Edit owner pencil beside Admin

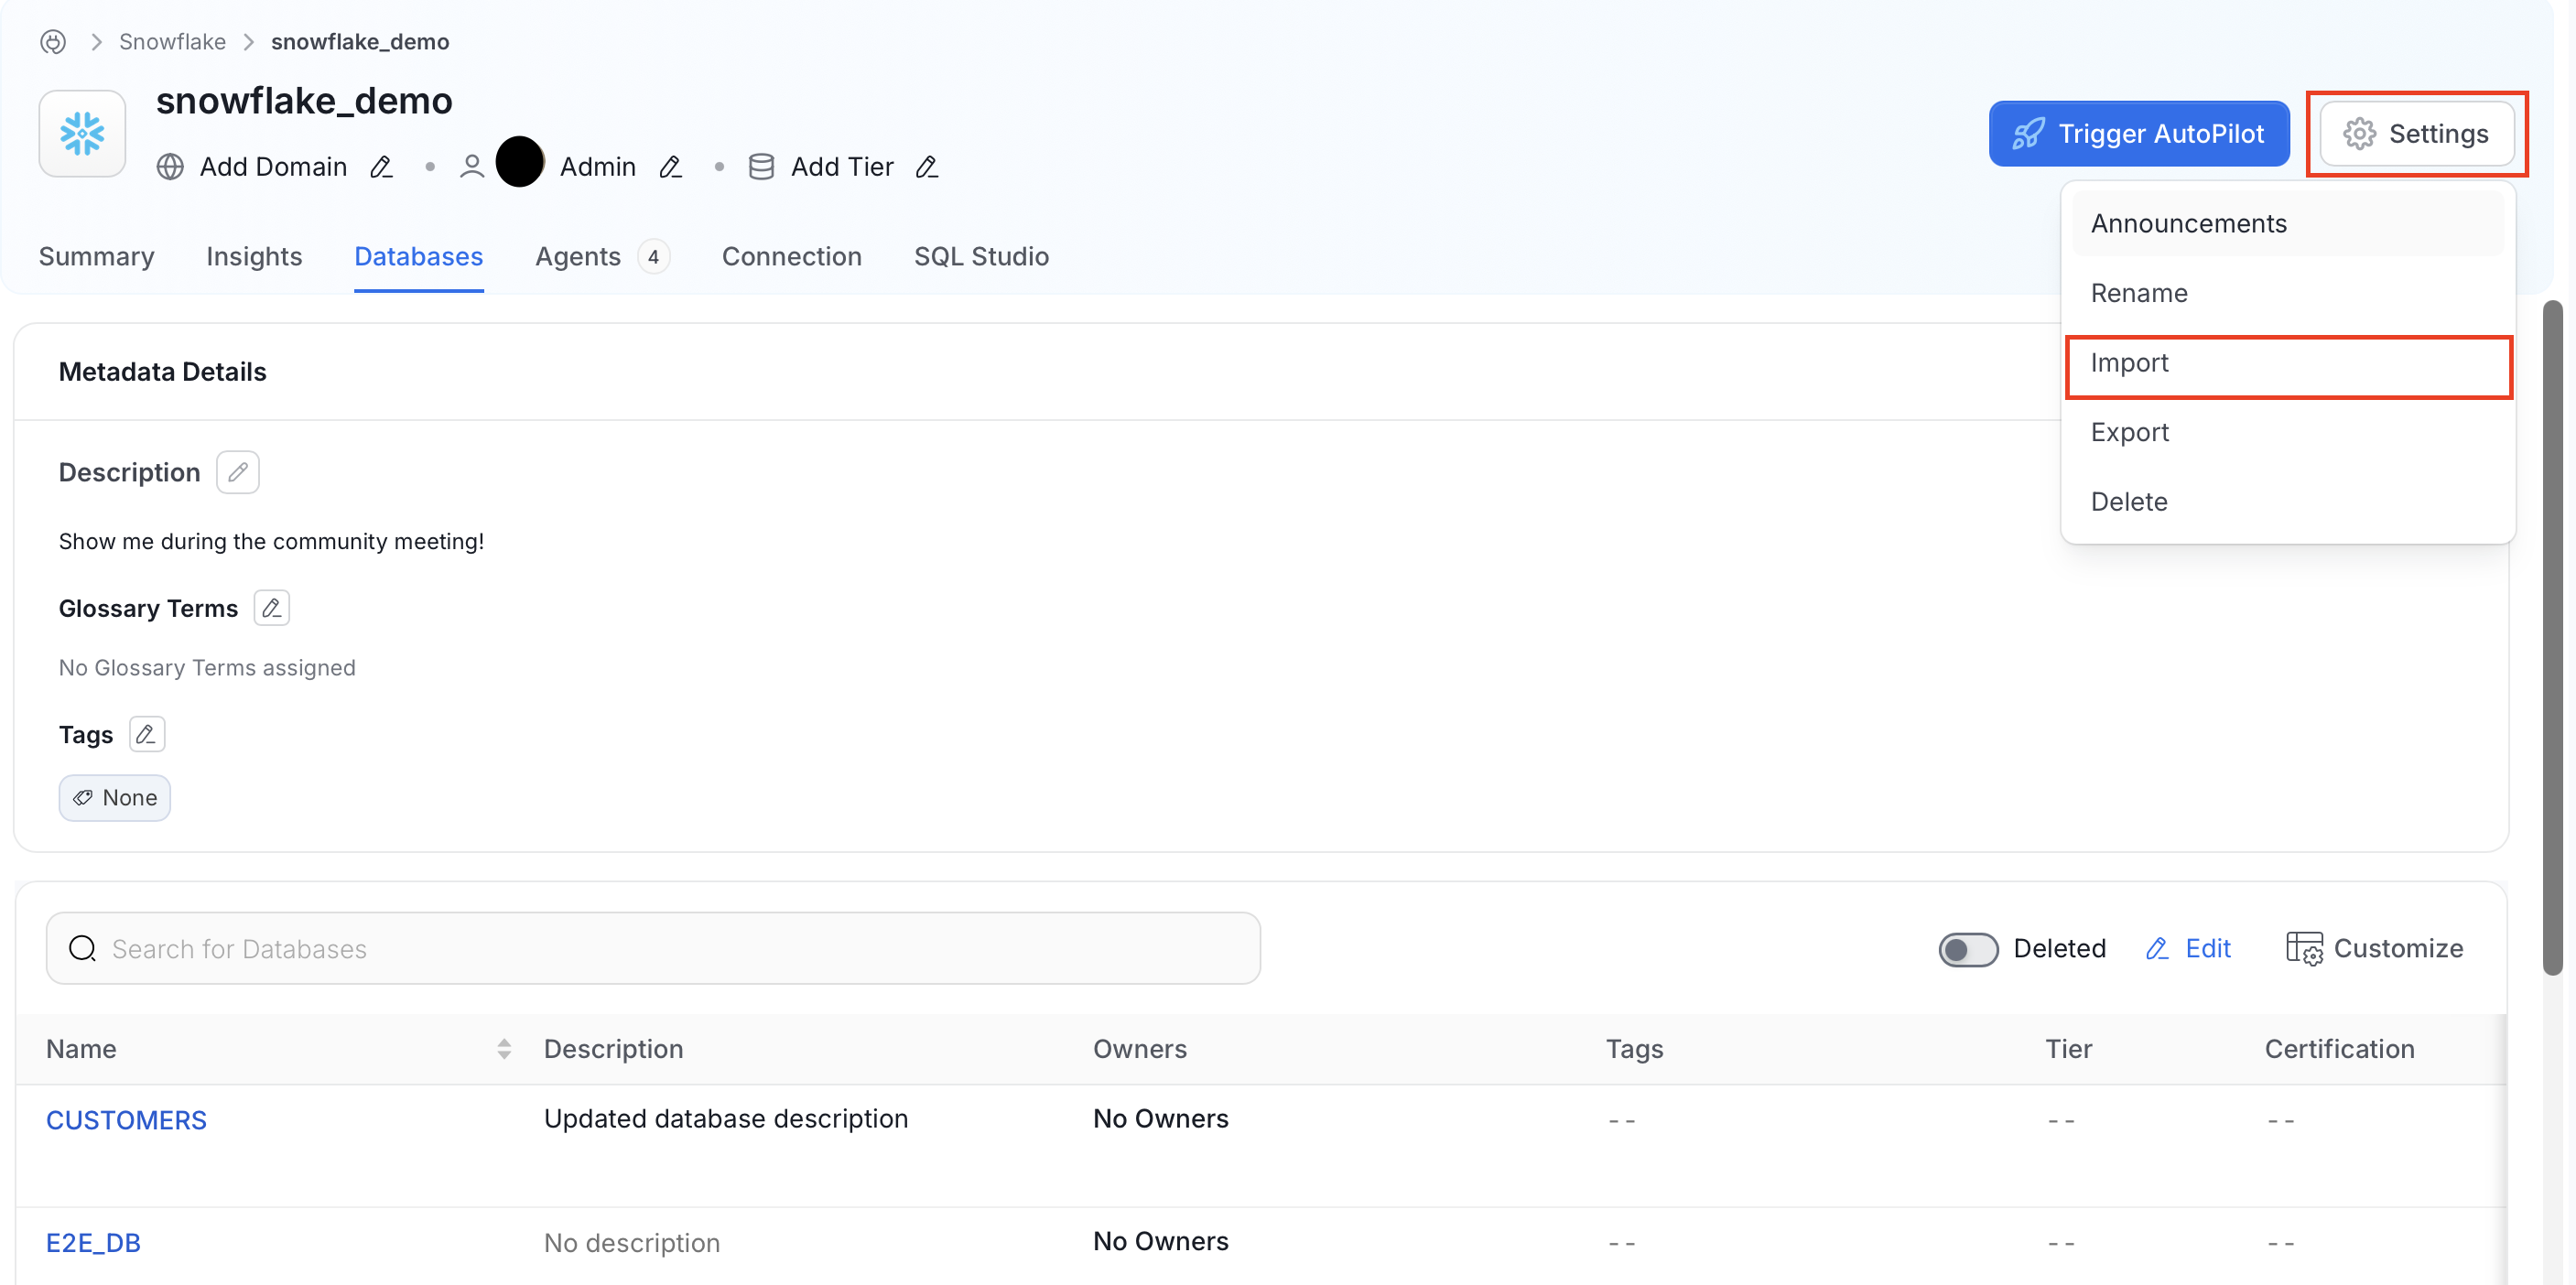pyautogui.click(x=671, y=167)
